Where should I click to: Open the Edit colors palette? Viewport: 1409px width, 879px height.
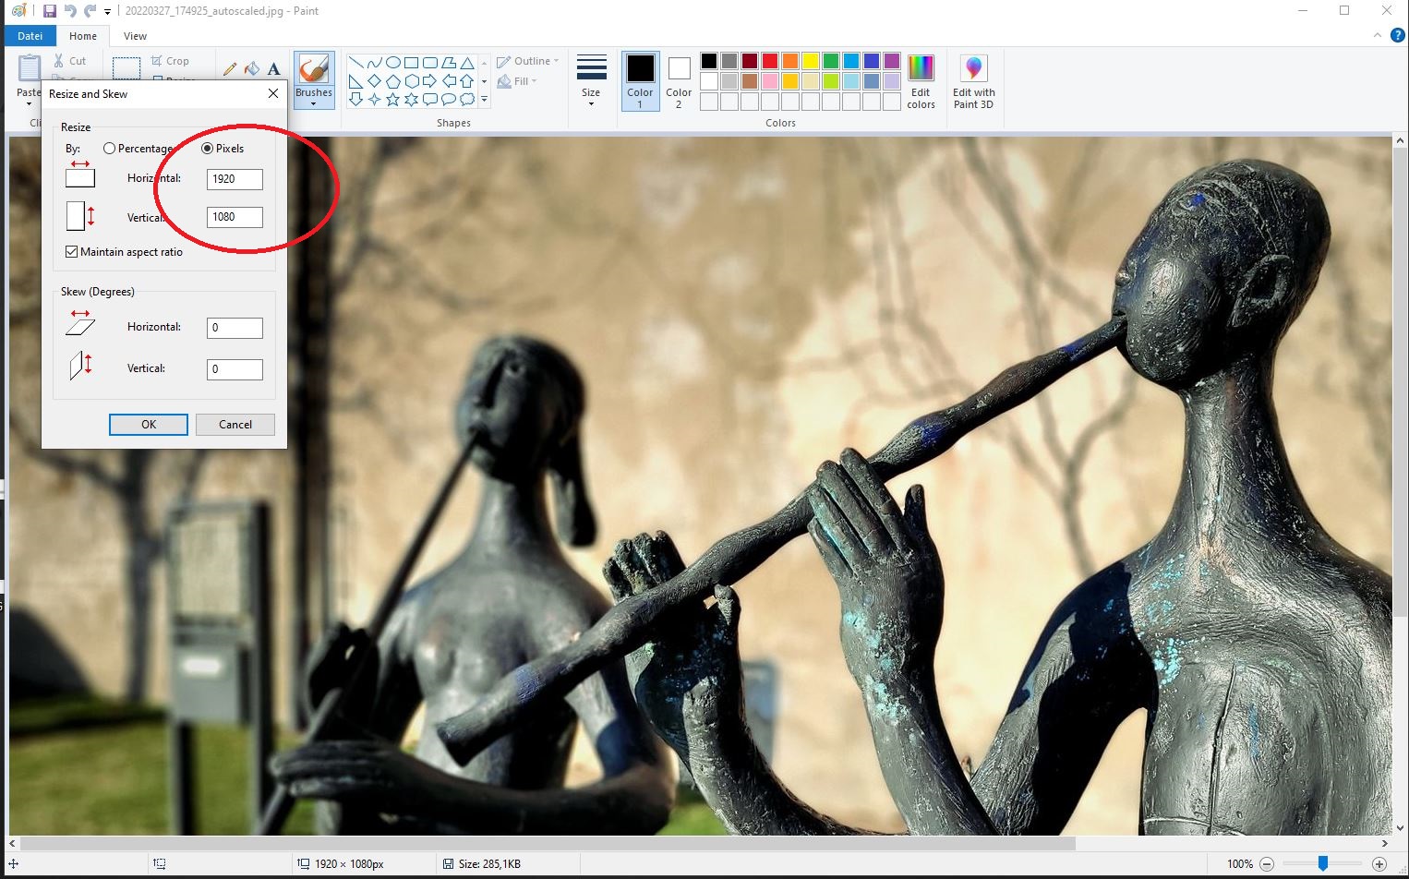coord(921,81)
